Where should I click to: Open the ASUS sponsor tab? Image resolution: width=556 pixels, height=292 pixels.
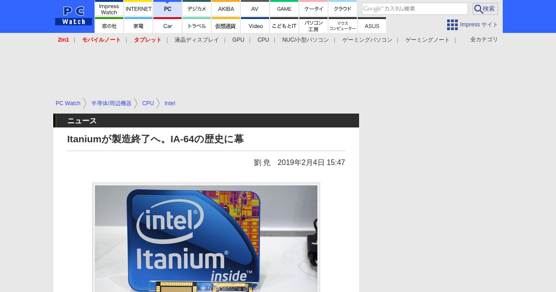(372, 25)
